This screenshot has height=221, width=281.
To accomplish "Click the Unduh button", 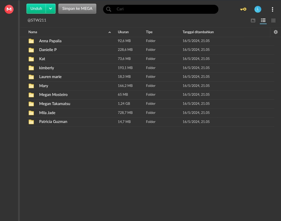I will click(36, 9).
